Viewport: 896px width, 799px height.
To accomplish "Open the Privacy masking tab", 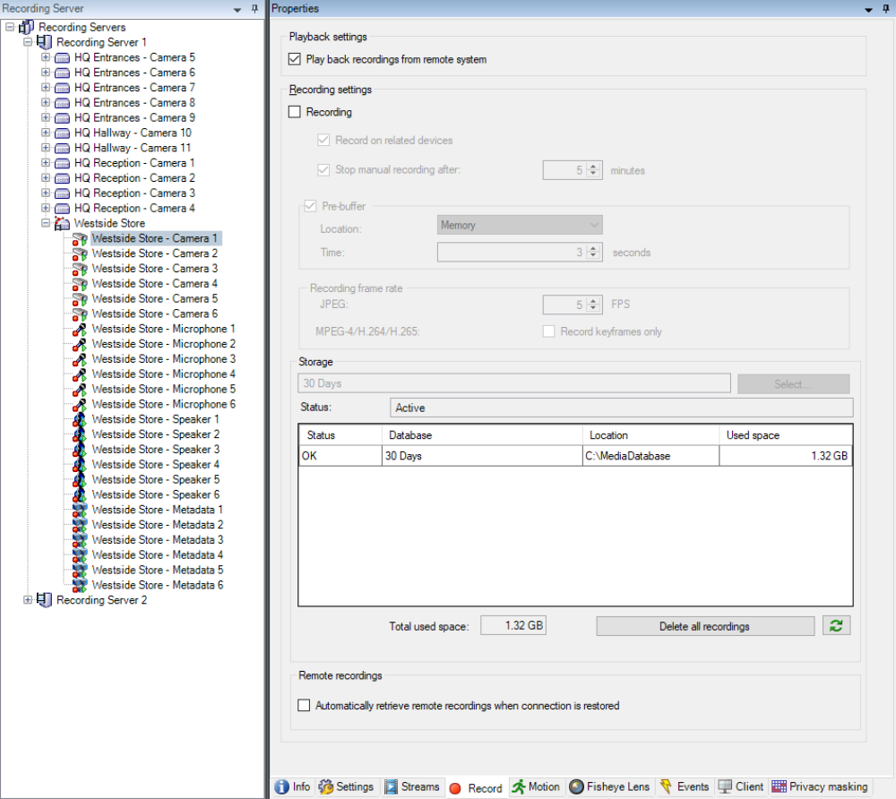I will [819, 787].
